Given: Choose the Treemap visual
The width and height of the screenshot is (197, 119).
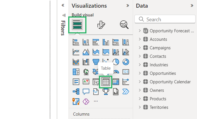Looking at the screenshot, I should 76,72.
